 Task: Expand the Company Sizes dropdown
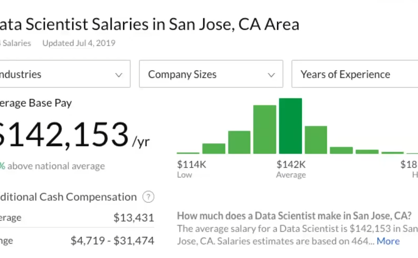pos(211,74)
